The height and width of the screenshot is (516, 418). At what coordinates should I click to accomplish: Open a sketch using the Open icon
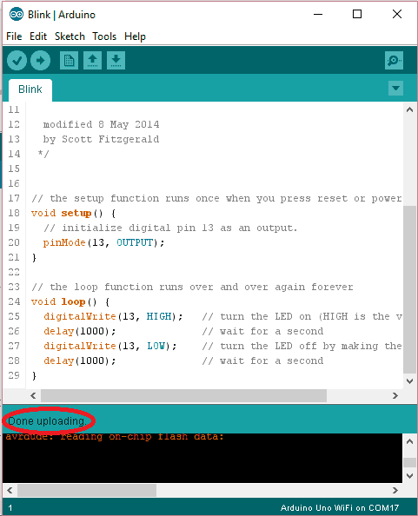tap(92, 61)
